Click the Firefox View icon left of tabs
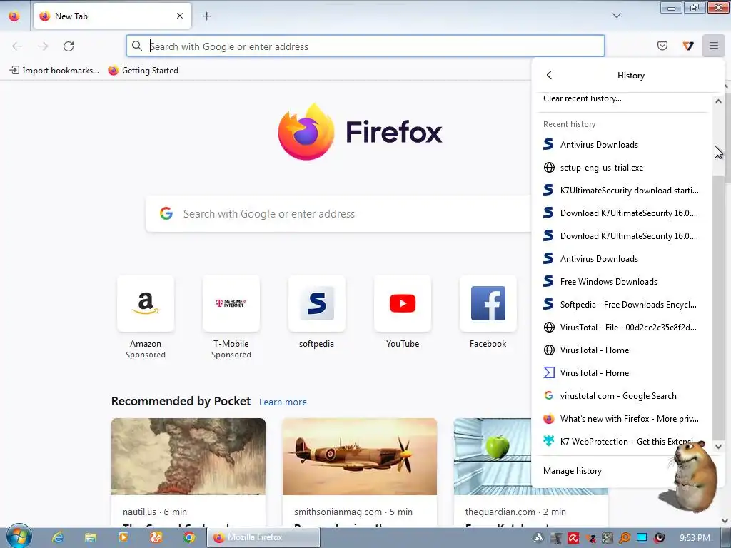 click(x=14, y=16)
